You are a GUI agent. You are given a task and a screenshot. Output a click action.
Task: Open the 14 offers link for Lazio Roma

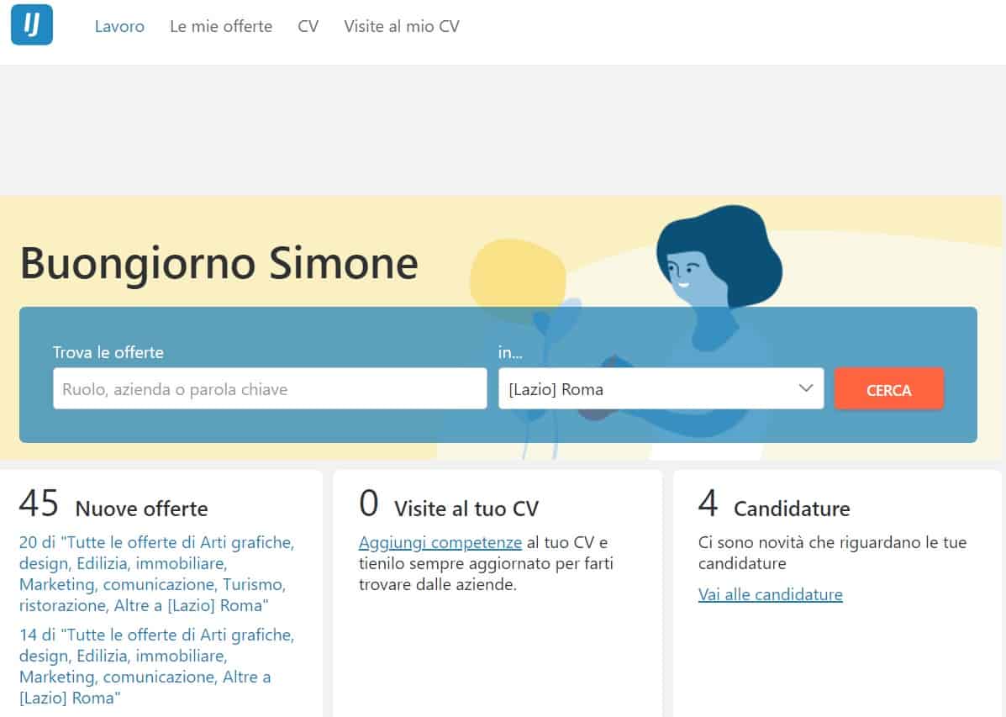pos(155,666)
